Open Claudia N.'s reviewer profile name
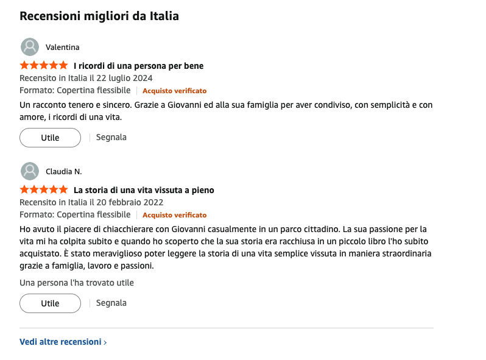This screenshot has width=486, height=360. [x=63, y=172]
